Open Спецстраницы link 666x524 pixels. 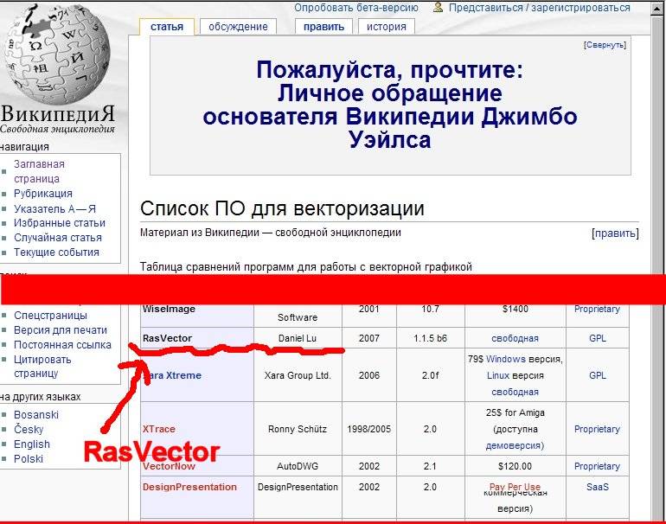[50, 316]
